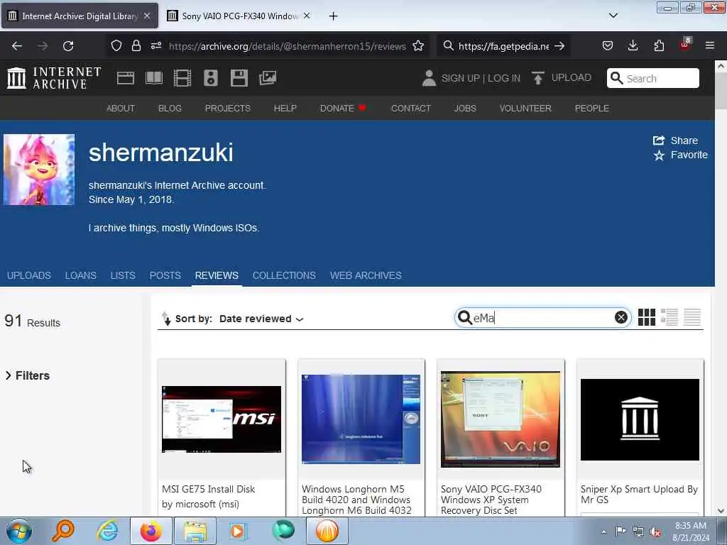Switch to extended list view
727x545 pixels.
pos(669,317)
